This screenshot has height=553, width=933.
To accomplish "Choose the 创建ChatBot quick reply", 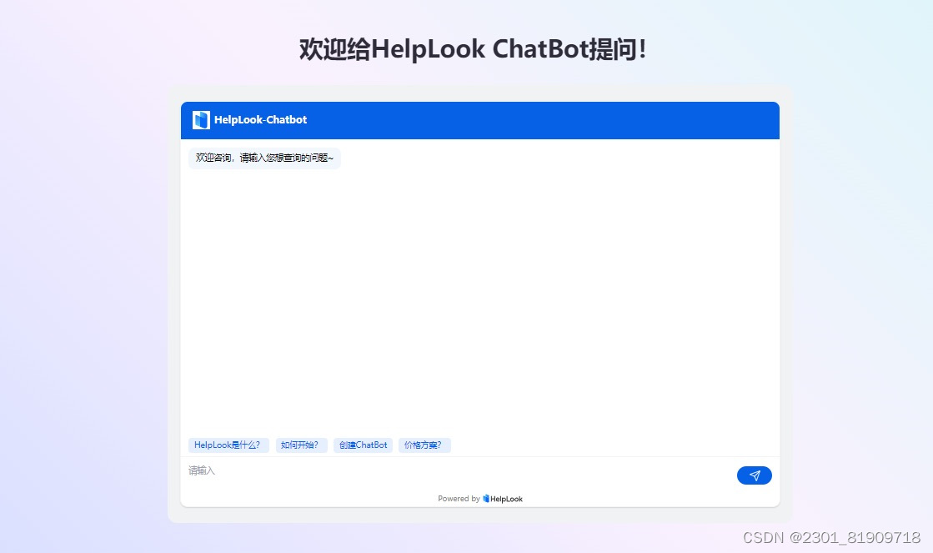I will (x=363, y=445).
